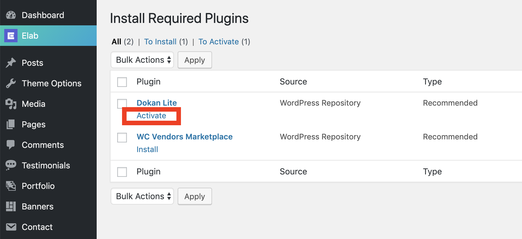Open the Media menu item
The image size is (522, 239).
pos(48,104)
